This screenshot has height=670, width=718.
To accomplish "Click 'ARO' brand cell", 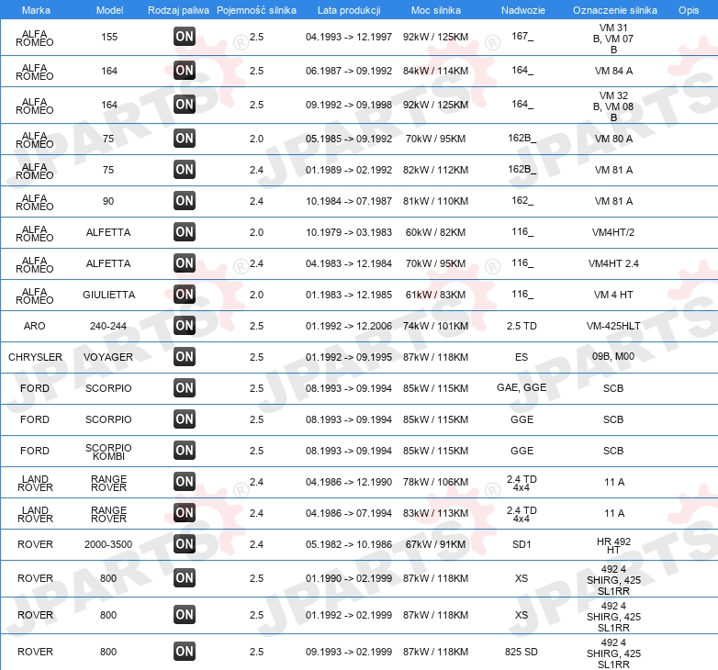I will (x=34, y=326).
